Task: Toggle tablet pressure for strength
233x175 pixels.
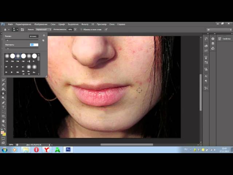Action: point(106,30)
